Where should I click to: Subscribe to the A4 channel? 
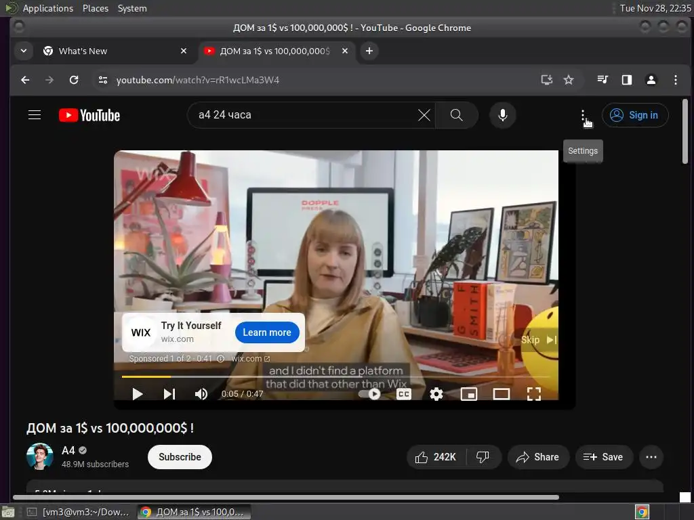180,457
